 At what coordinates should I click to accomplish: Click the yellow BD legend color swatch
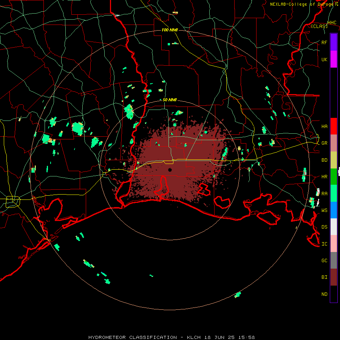click(334, 160)
